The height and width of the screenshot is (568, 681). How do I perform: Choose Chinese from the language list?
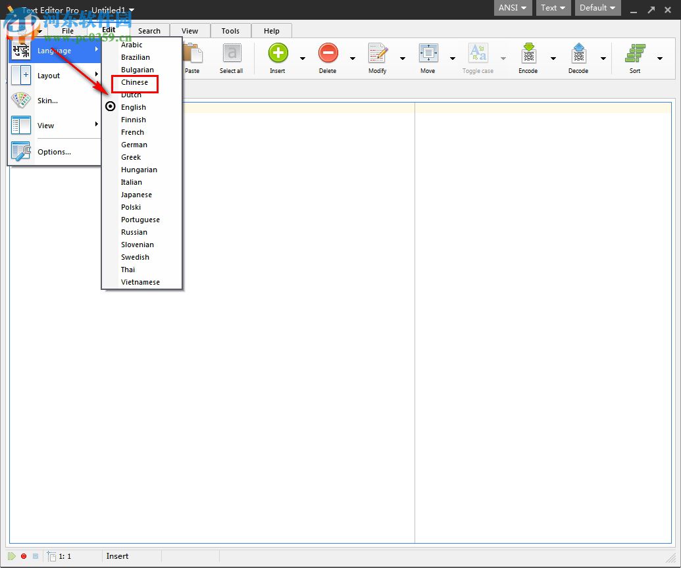134,82
